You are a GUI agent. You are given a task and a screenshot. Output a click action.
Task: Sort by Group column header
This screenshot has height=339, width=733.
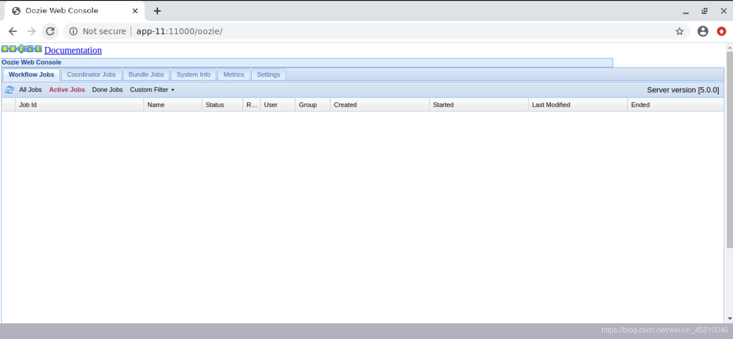click(312, 105)
